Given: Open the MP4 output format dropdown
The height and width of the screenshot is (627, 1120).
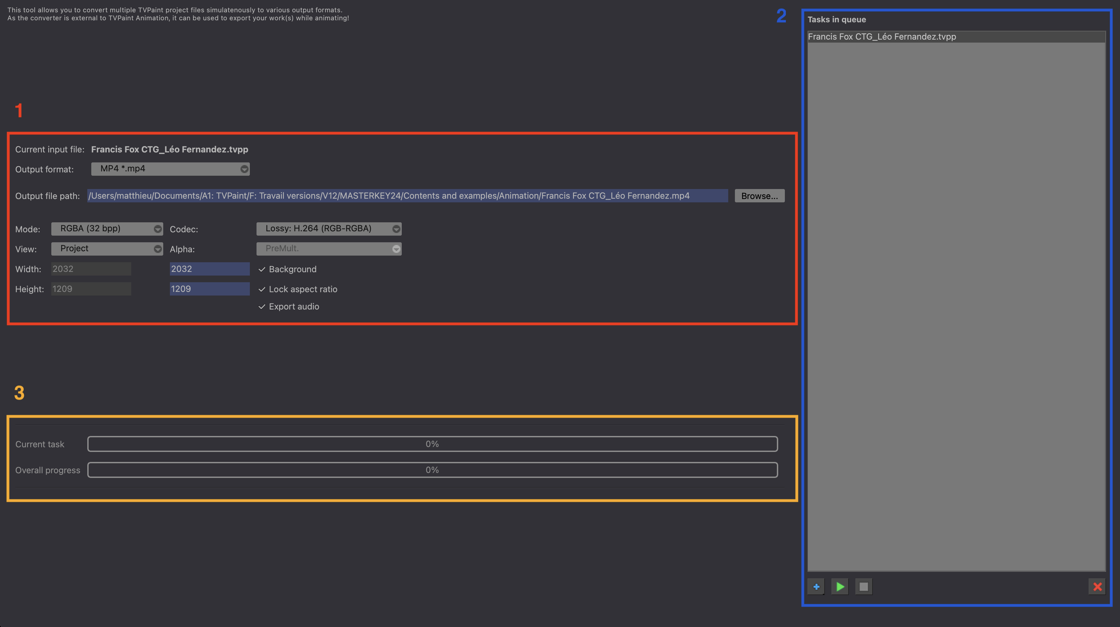Looking at the screenshot, I should (171, 169).
